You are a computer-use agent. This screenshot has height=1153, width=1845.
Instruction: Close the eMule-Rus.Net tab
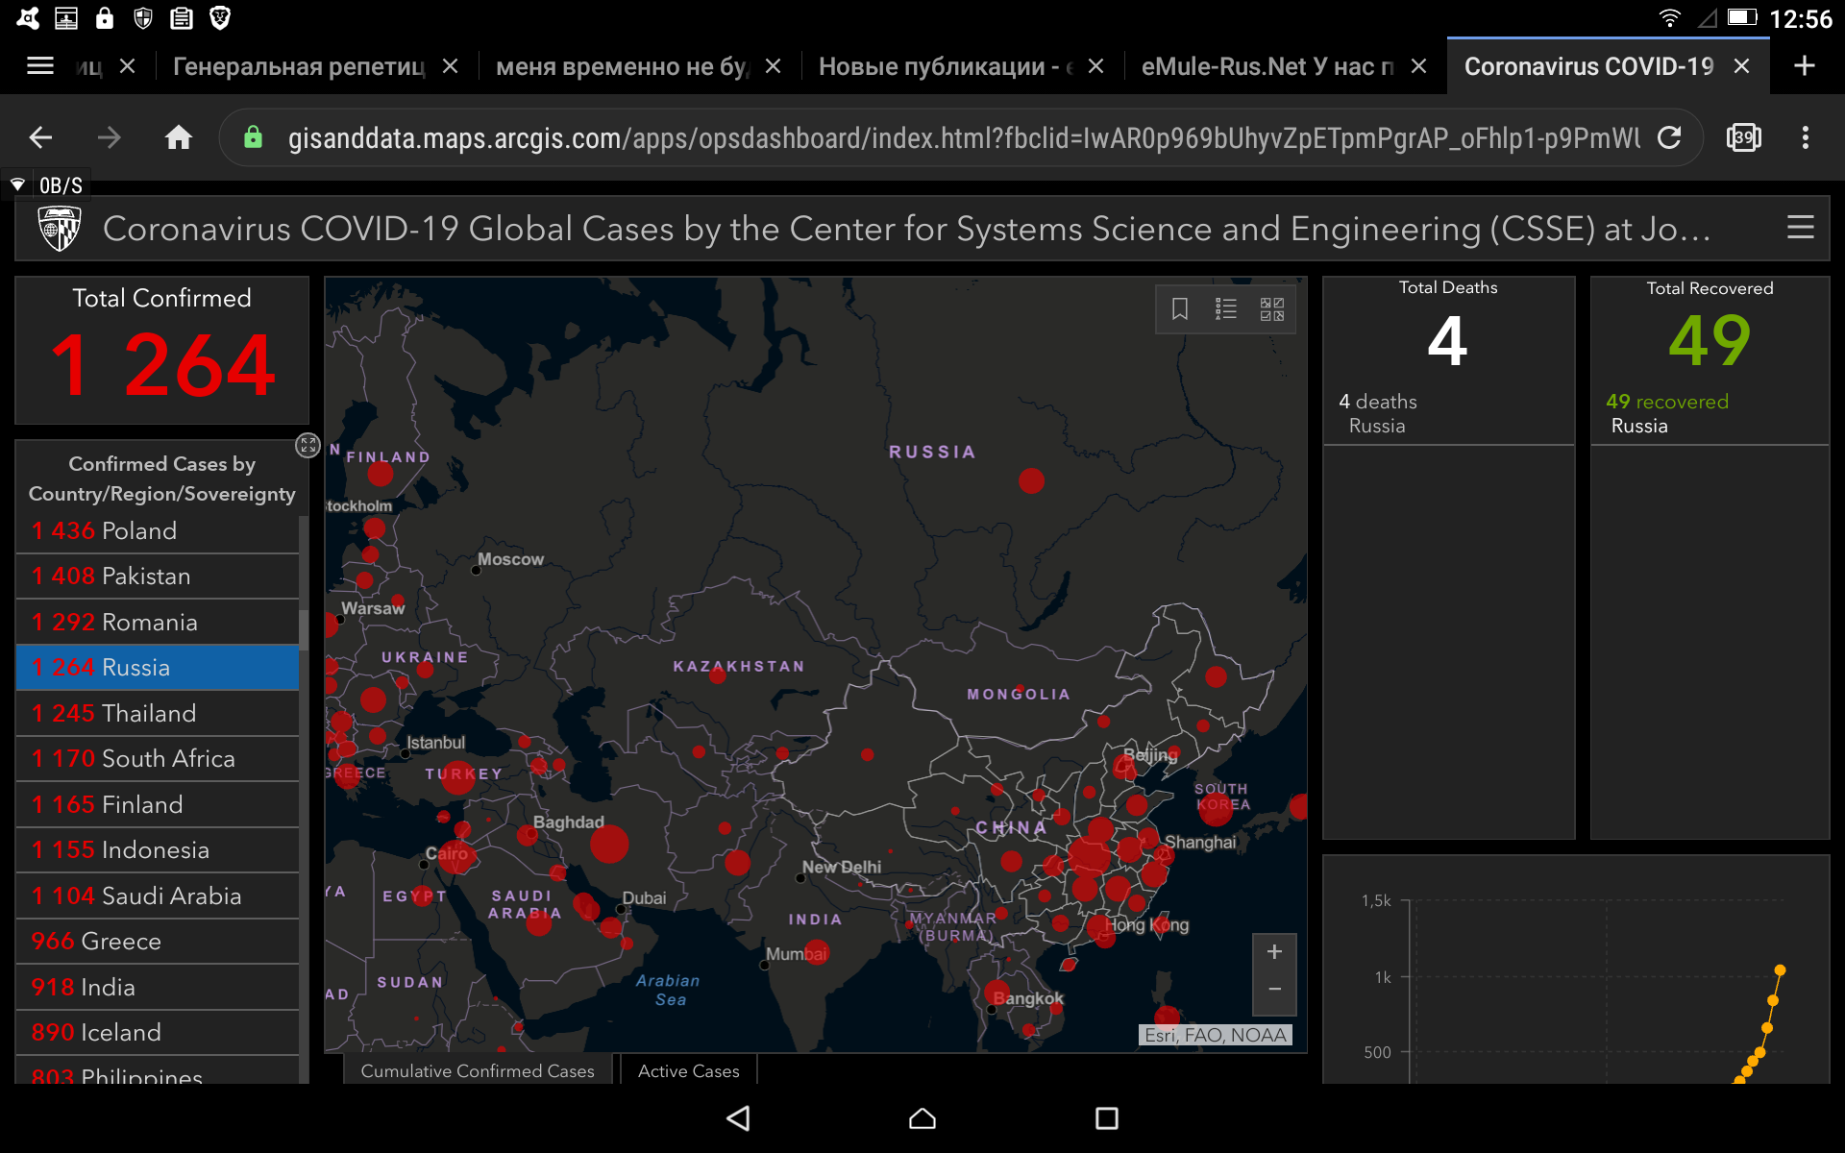1418,66
